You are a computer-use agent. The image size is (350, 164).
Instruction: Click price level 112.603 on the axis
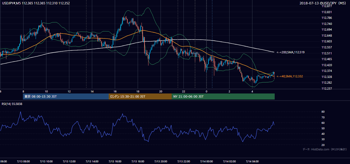click(327, 41)
